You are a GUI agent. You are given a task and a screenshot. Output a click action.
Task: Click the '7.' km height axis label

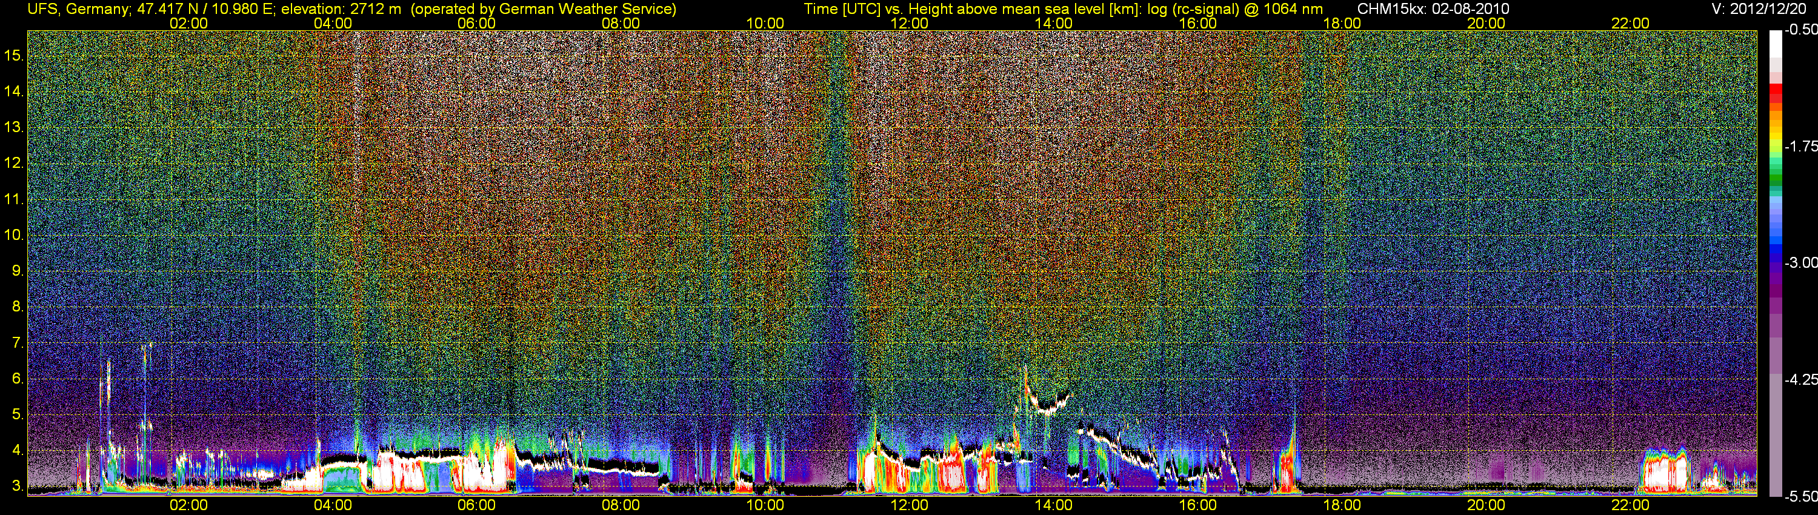pos(18,343)
